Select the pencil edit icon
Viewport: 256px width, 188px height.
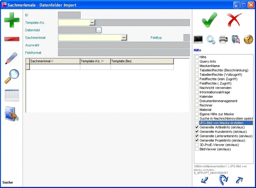click(x=12, y=58)
